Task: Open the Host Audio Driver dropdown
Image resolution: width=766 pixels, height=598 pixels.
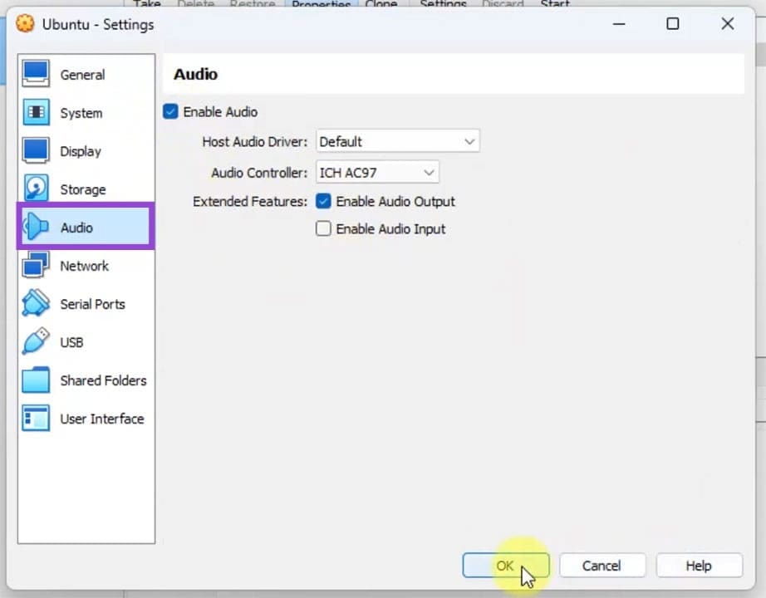Action: pos(398,141)
